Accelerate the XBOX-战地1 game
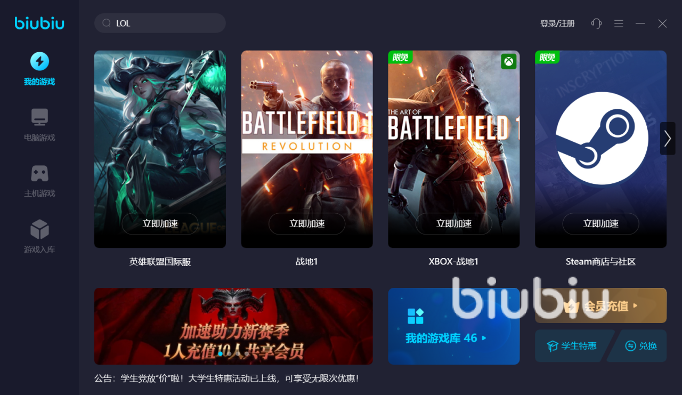This screenshot has height=395, width=682. [x=454, y=224]
